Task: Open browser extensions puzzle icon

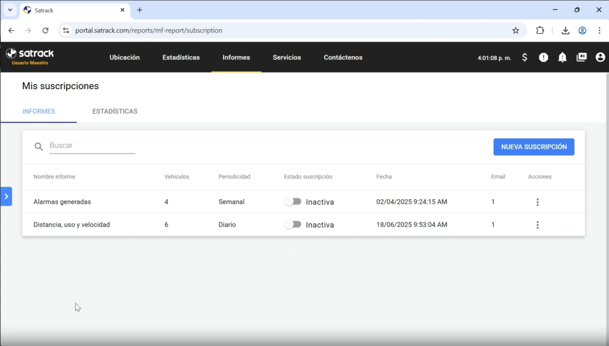Action: coord(540,30)
